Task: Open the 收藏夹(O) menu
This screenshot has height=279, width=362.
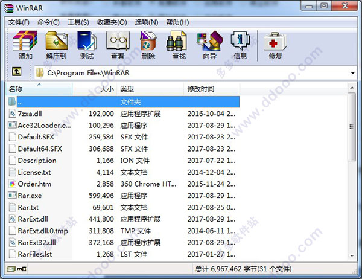Action: (x=112, y=22)
